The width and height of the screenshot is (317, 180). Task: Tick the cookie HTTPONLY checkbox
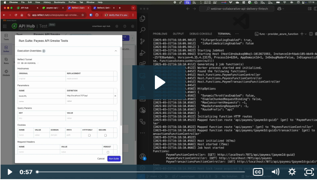tap(89, 135)
